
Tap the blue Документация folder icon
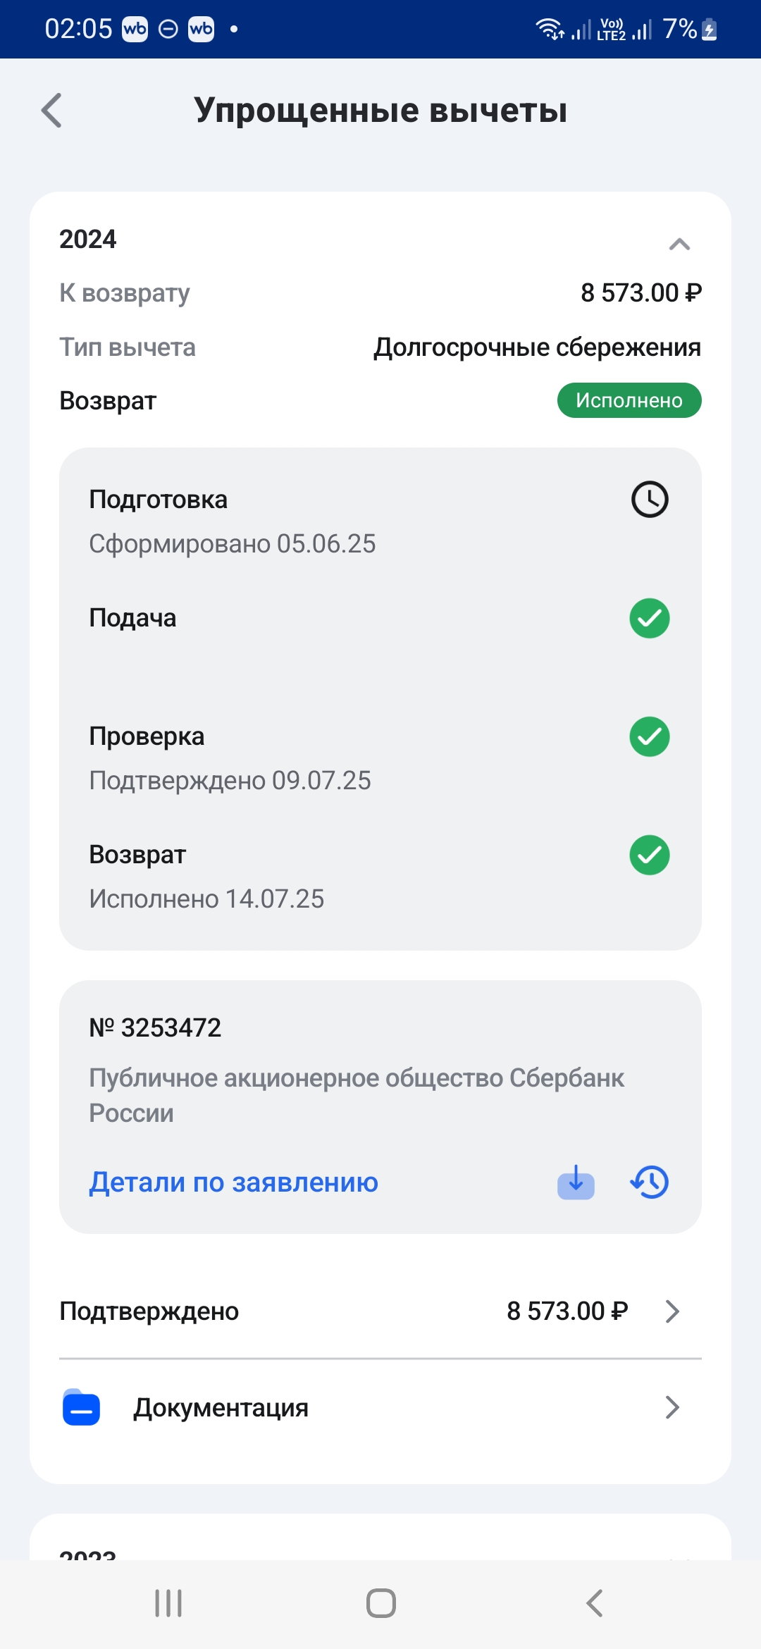(x=81, y=1407)
